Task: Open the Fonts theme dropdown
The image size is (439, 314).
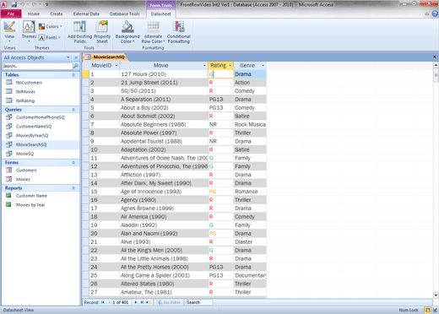Action: point(50,37)
